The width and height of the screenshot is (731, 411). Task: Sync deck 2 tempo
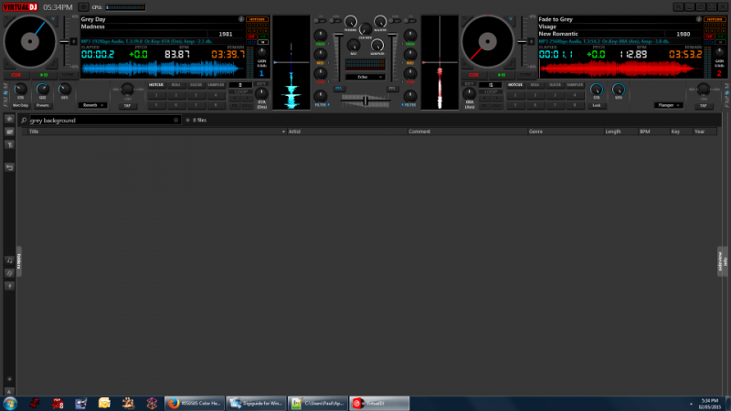coord(526,75)
